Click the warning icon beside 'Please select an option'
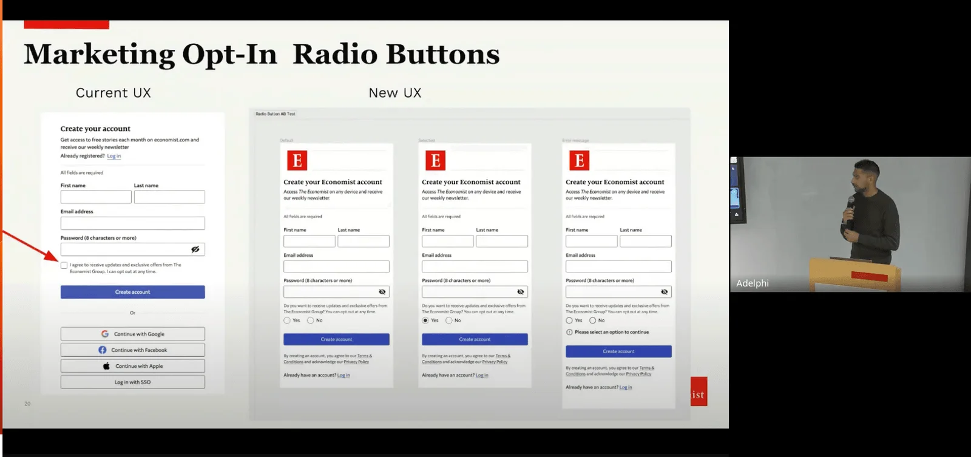This screenshot has height=457, width=971. tap(569, 332)
